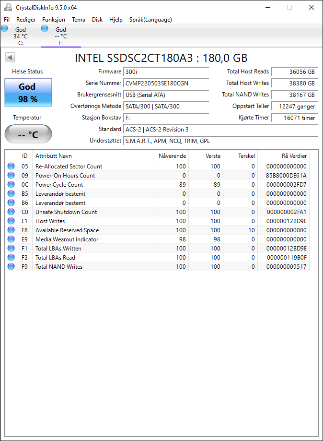Select the Media Wearout Indicator row

[x=157, y=239]
